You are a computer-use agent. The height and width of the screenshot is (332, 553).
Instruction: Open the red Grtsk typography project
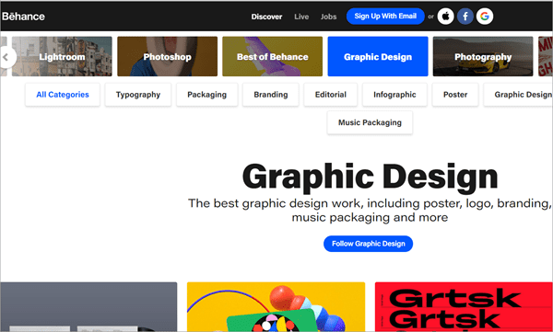pos(464,306)
